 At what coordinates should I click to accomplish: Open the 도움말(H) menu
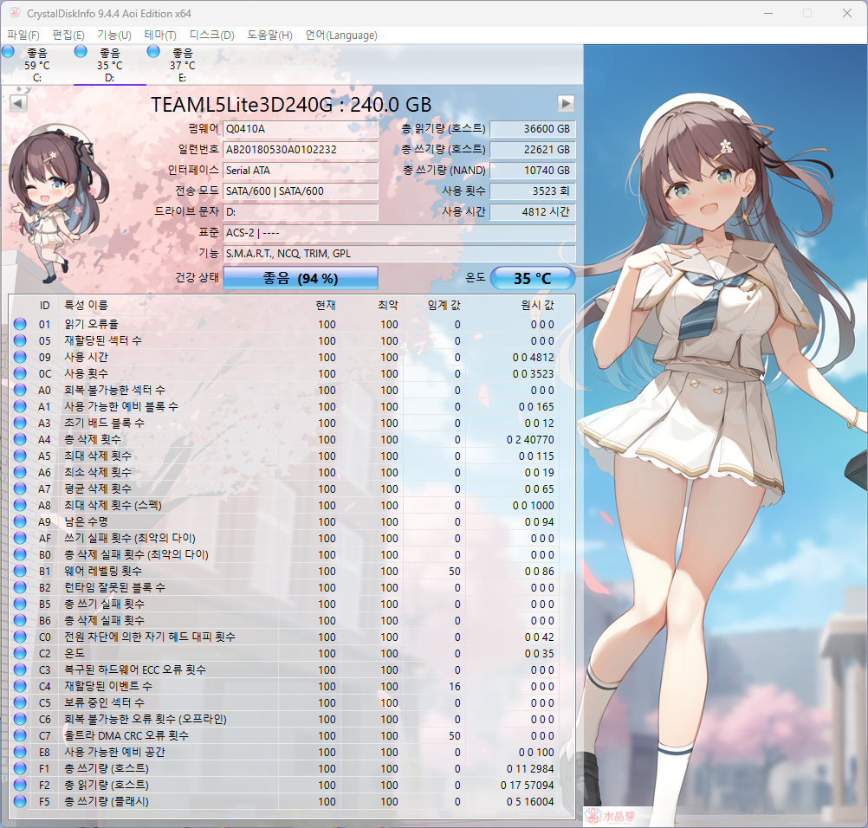(269, 36)
